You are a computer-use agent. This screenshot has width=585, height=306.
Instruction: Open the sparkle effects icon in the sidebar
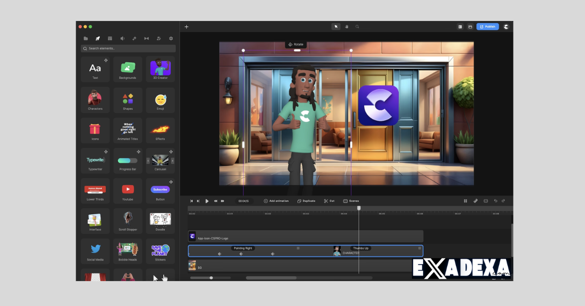134,38
